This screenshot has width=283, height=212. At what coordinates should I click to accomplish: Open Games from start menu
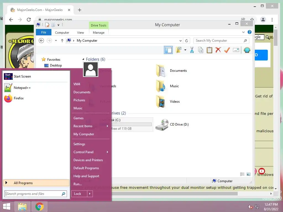coord(78,118)
